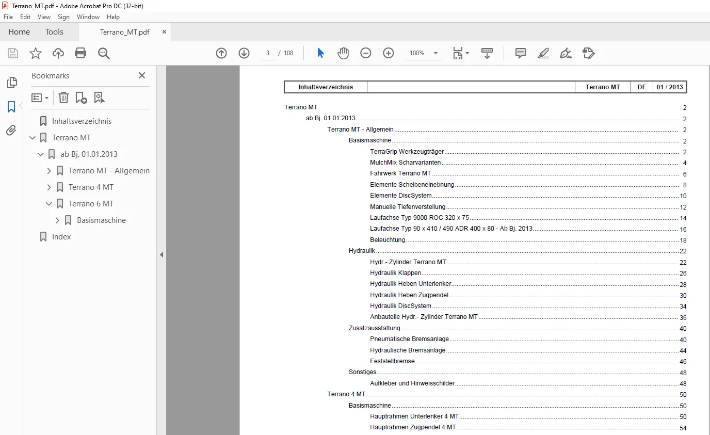Expand the Terrano 4 MT bookmark
Screen dimensions: 710x435
coord(50,187)
